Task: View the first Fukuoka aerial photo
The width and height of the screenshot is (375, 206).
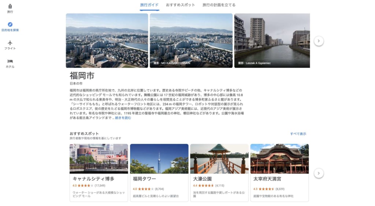Action: point(107,41)
